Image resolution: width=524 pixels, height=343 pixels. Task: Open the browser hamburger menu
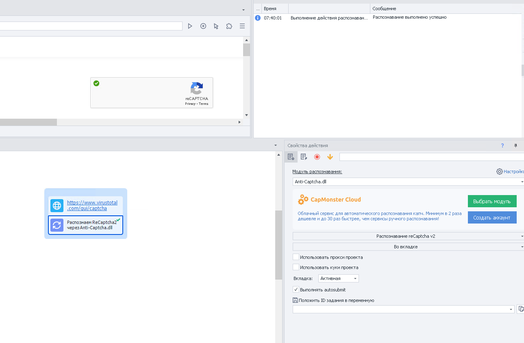tap(242, 26)
